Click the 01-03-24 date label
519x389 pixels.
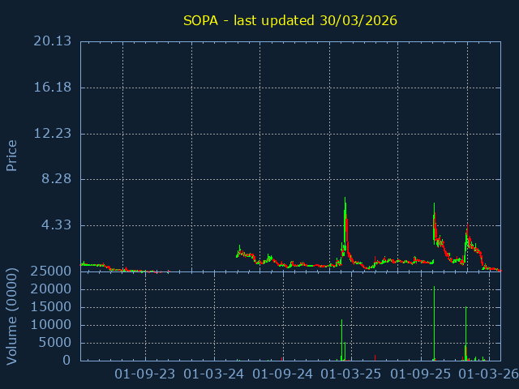(x=214, y=374)
